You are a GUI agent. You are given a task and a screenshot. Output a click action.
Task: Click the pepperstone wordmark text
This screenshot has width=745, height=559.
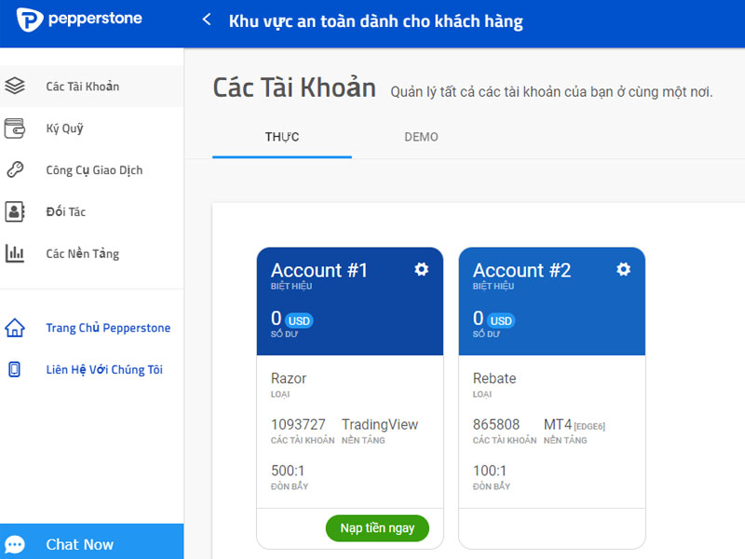tap(95, 19)
